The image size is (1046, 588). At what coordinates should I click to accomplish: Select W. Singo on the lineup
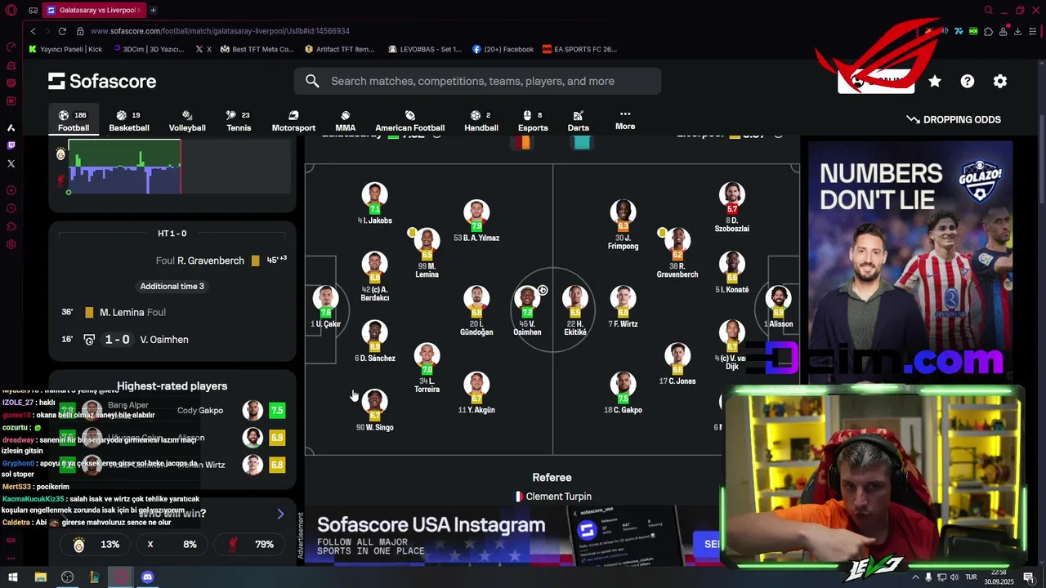375,410
